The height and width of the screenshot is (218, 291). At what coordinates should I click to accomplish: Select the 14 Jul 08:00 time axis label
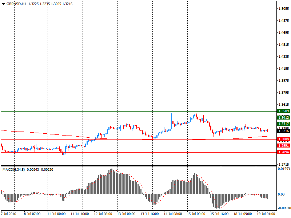pos(173,214)
